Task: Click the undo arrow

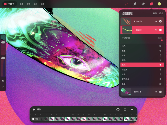Action: tap(3, 81)
